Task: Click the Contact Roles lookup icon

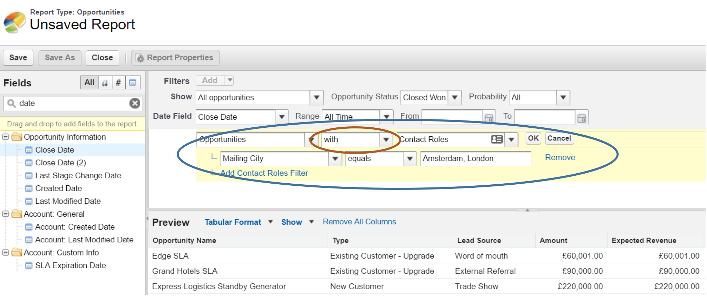Action: point(497,139)
